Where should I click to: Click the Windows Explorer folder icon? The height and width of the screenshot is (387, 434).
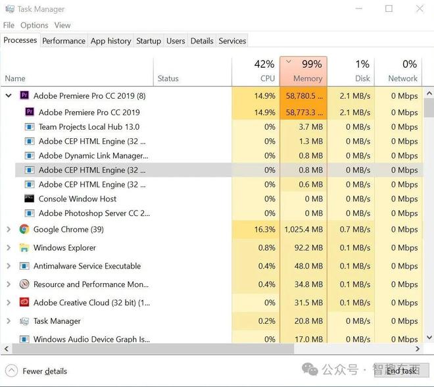(x=24, y=247)
